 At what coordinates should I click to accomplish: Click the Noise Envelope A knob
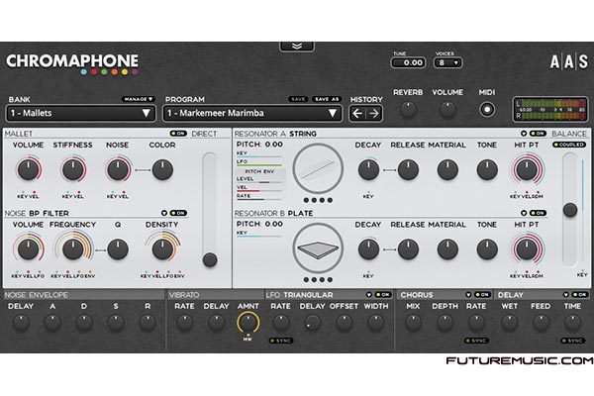[x=52, y=323]
